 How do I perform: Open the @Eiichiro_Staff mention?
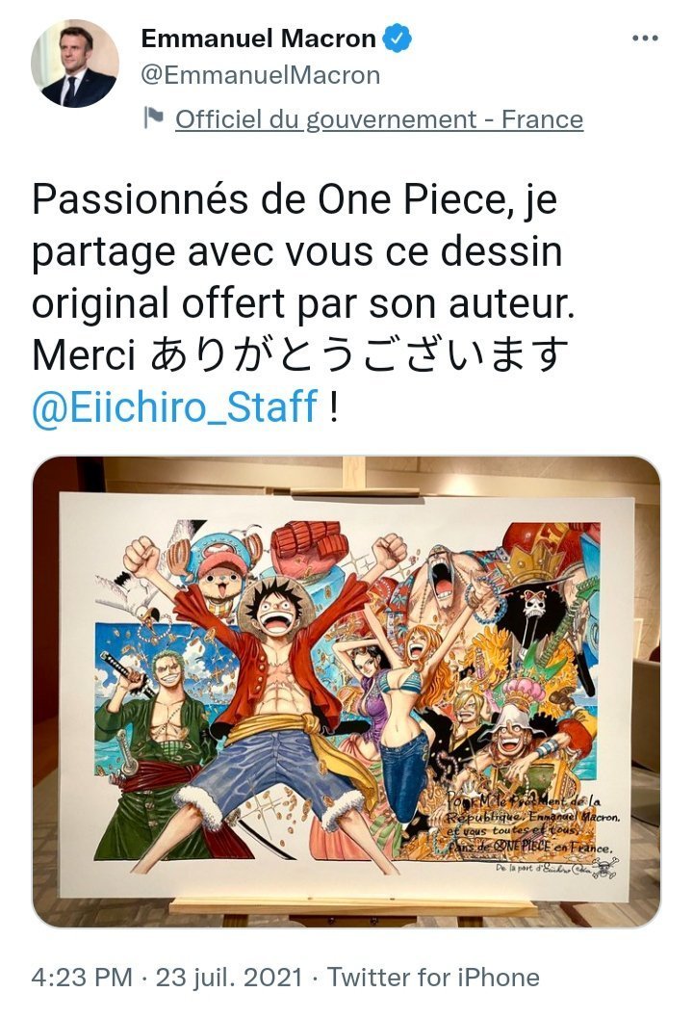[175, 406]
